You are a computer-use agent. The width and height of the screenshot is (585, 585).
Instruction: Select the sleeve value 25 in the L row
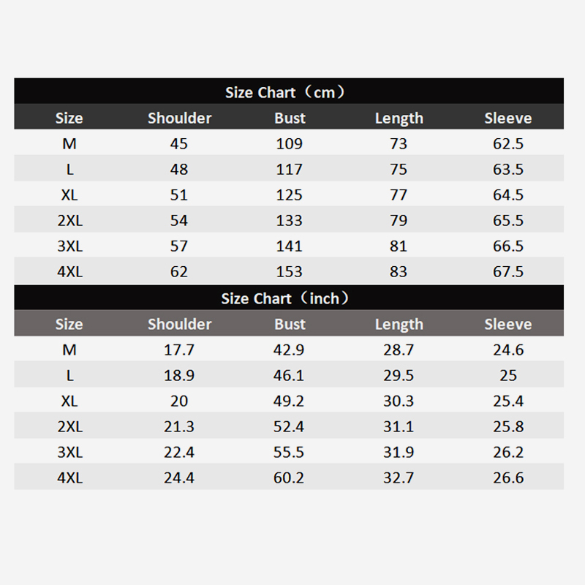tap(508, 376)
